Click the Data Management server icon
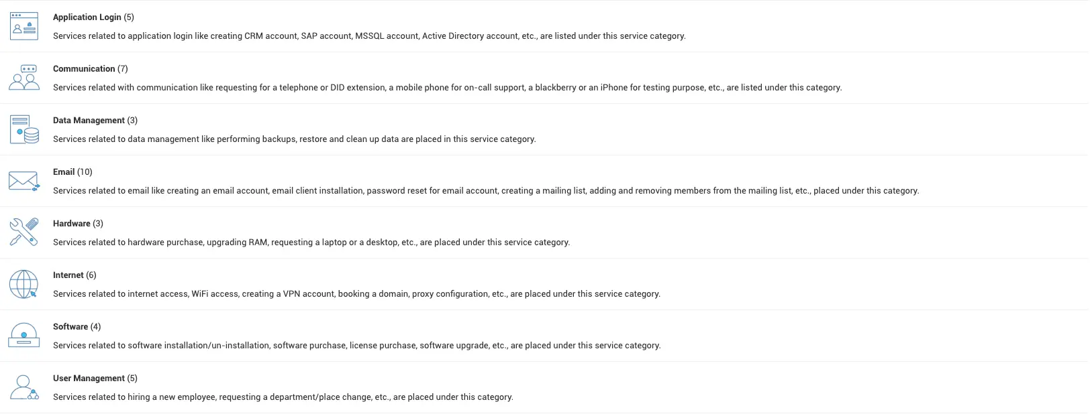 click(x=24, y=129)
